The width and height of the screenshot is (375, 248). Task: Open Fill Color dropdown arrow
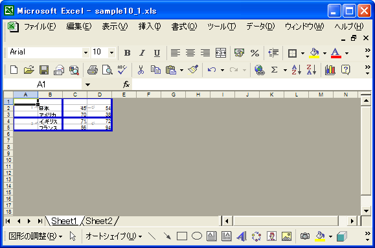324,53
